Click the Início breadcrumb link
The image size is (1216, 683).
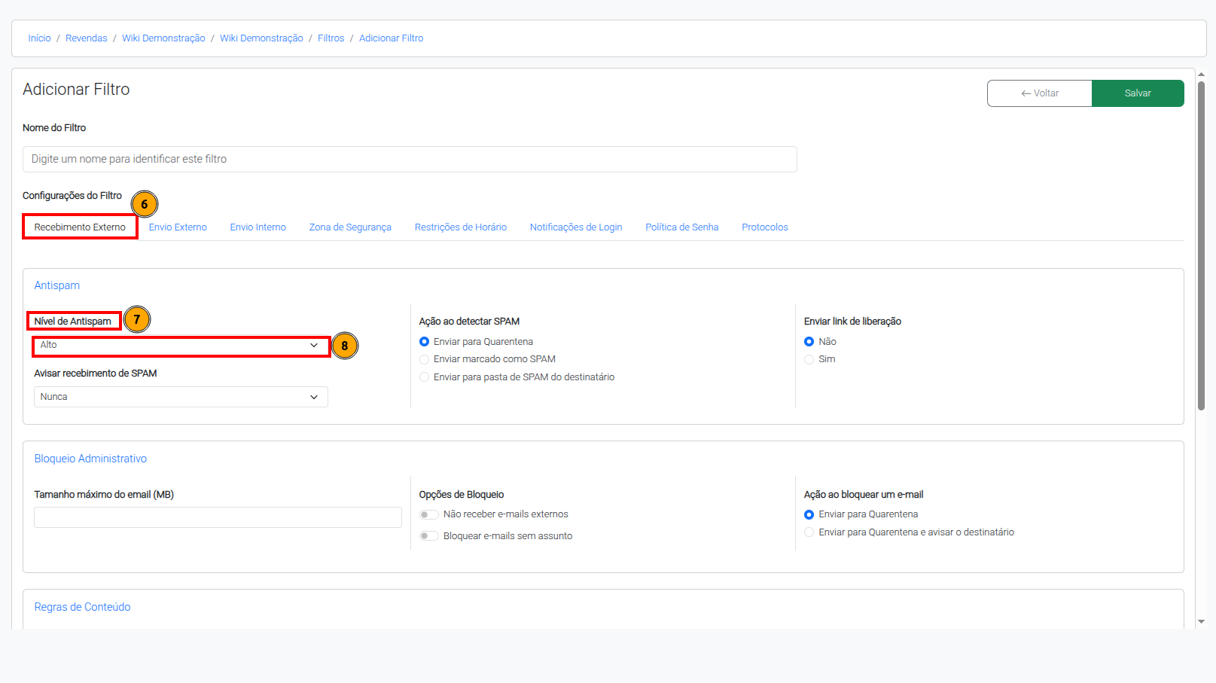coord(39,38)
